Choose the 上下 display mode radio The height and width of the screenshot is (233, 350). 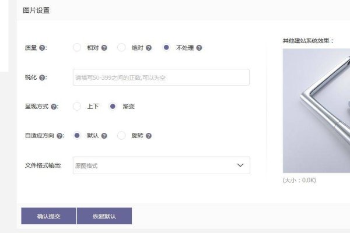coord(77,107)
